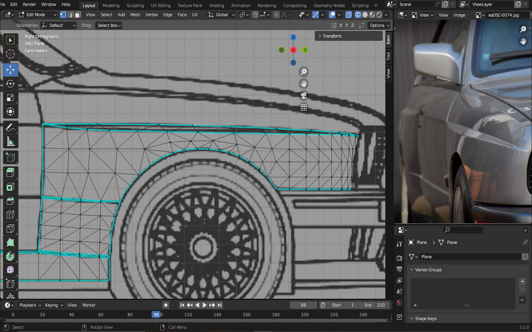Open the Select Box drag dropdown
The image size is (532, 332).
109,25
